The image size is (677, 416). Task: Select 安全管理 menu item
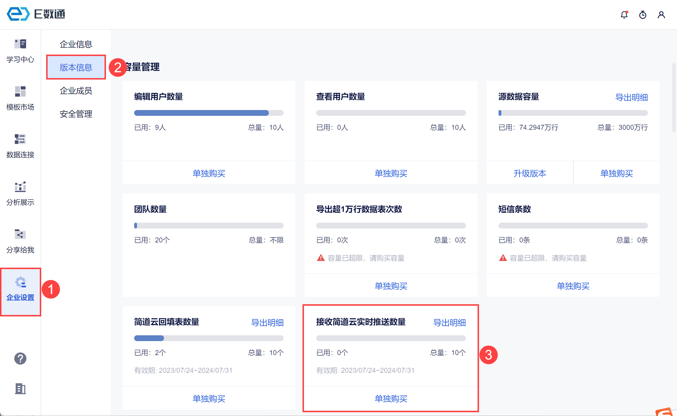(x=76, y=114)
